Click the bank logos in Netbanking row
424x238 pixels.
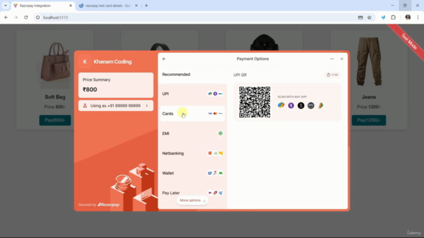tap(215, 153)
